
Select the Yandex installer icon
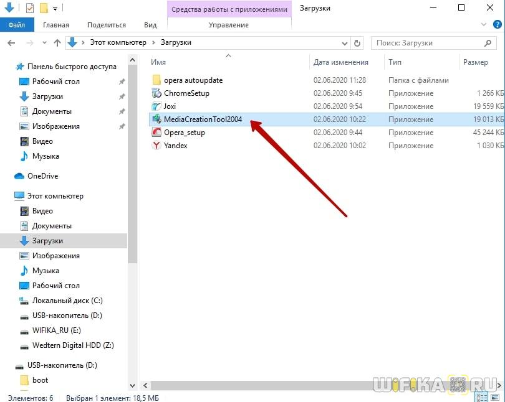156,145
